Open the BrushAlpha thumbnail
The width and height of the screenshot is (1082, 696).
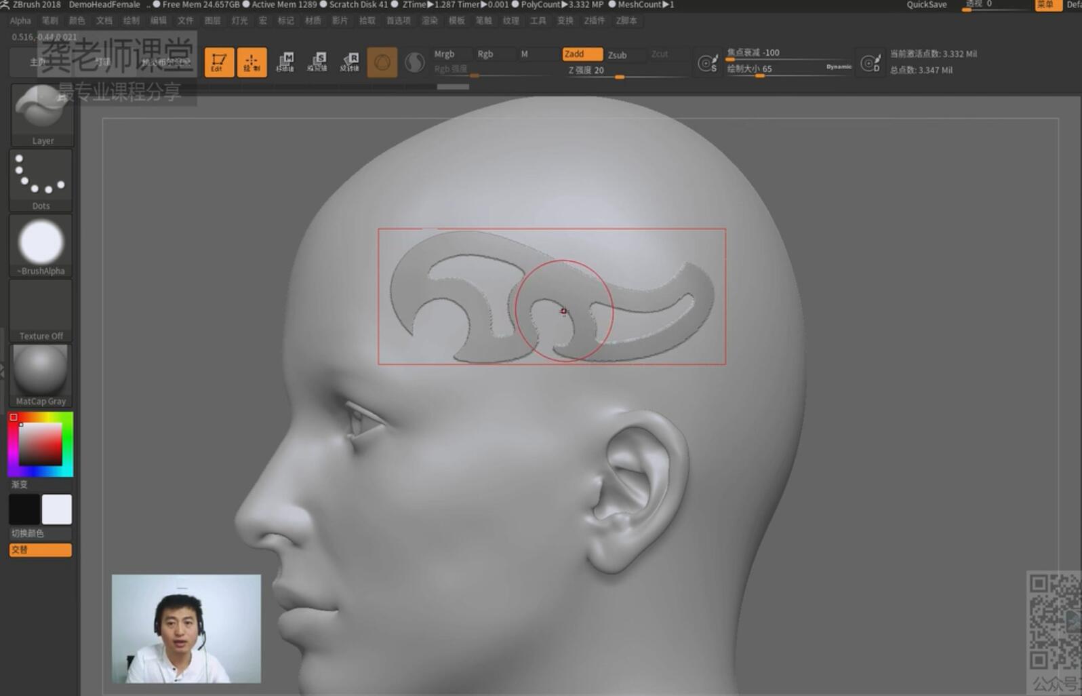[41, 244]
